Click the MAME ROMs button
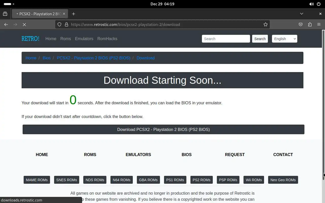Viewport: 325px width, 203px height. click(37, 180)
